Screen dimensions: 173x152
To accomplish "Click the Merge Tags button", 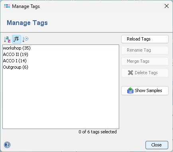I will click(145, 61).
